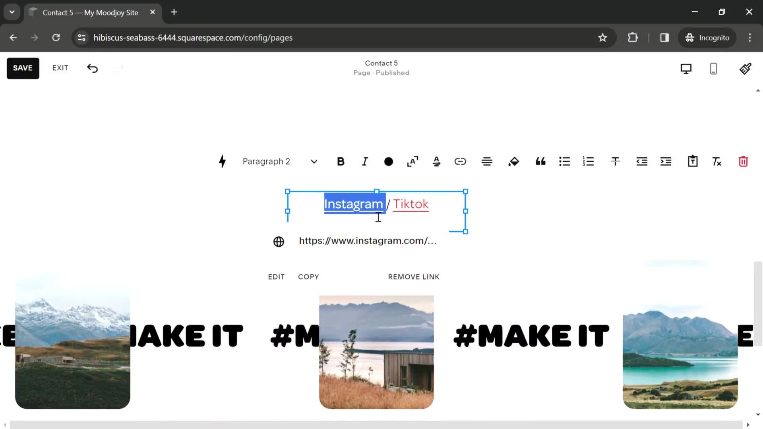
Task: Click the paste as plain text clipboard icon
Action: pyautogui.click(x=693, y=161)
